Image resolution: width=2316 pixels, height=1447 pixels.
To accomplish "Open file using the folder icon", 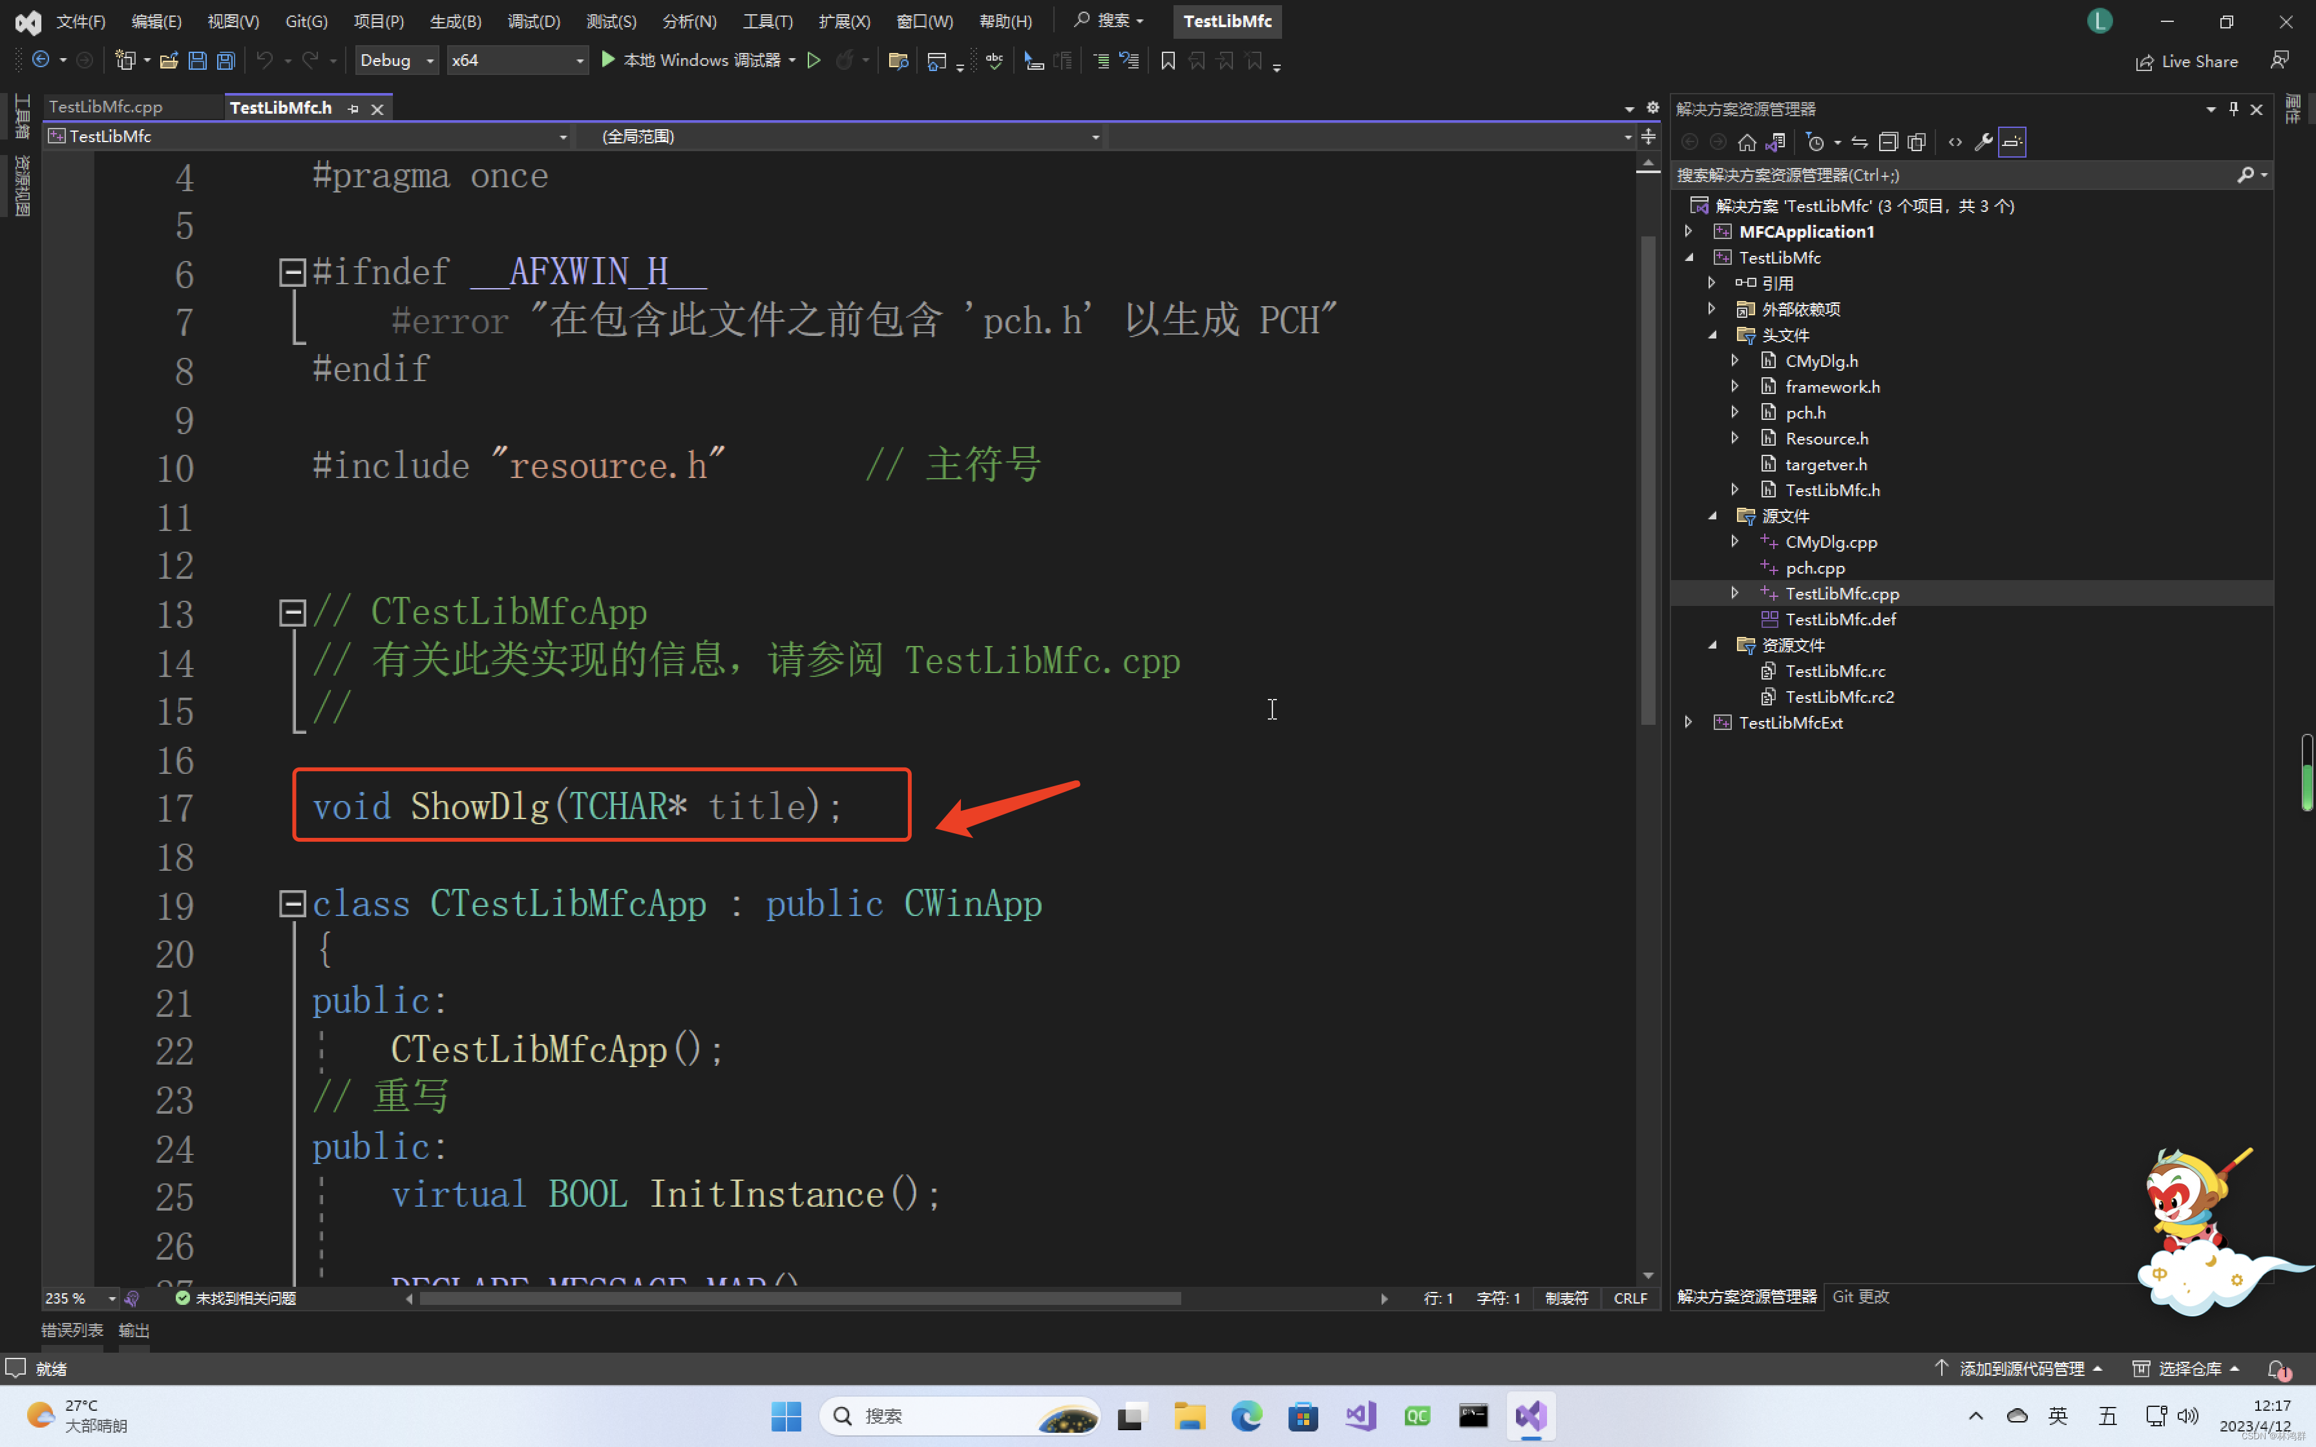I will 169,60.
